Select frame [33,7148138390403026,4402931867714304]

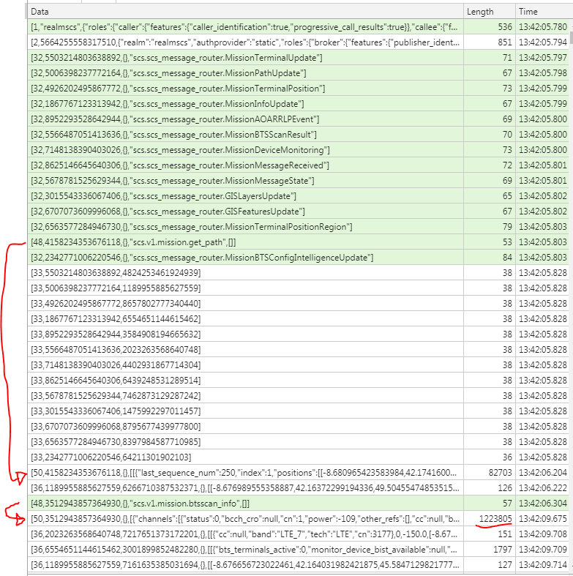click(298, 365)
